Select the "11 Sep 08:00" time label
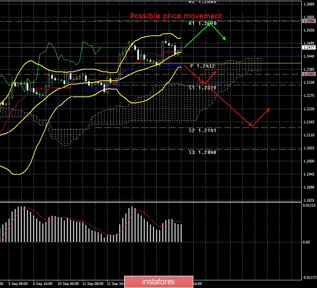 tap(93, 284)
